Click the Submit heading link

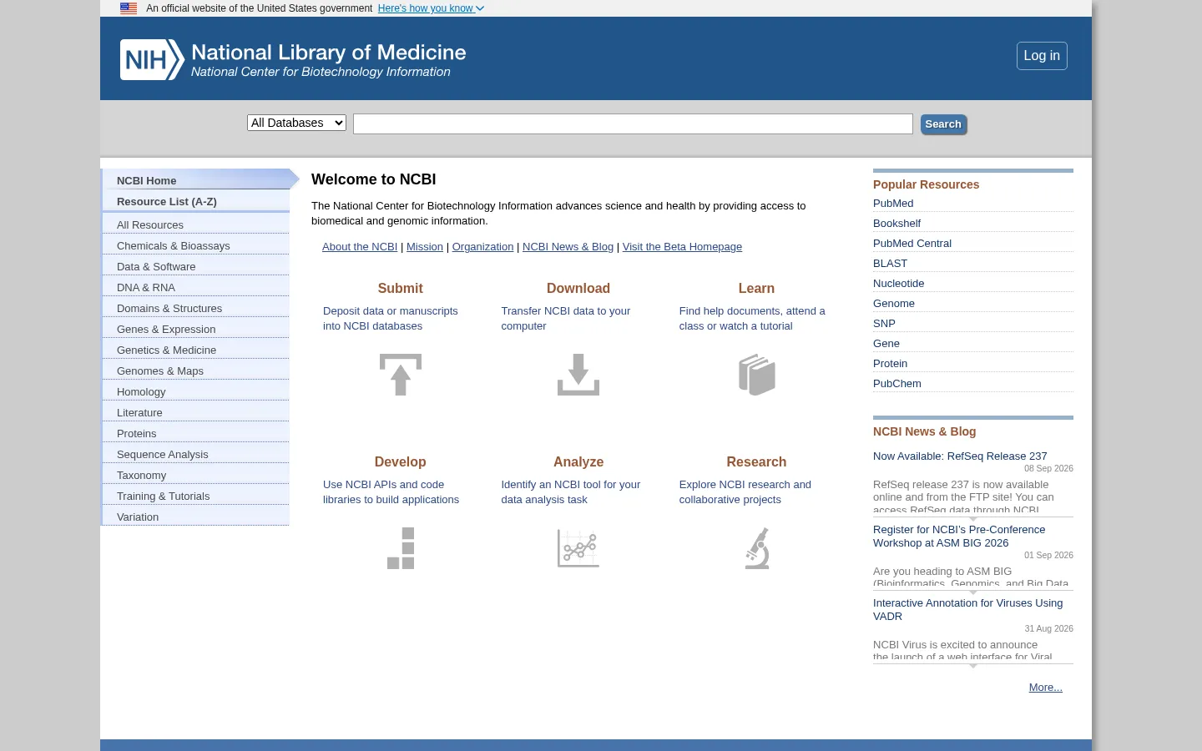click(x=400, y=288)
